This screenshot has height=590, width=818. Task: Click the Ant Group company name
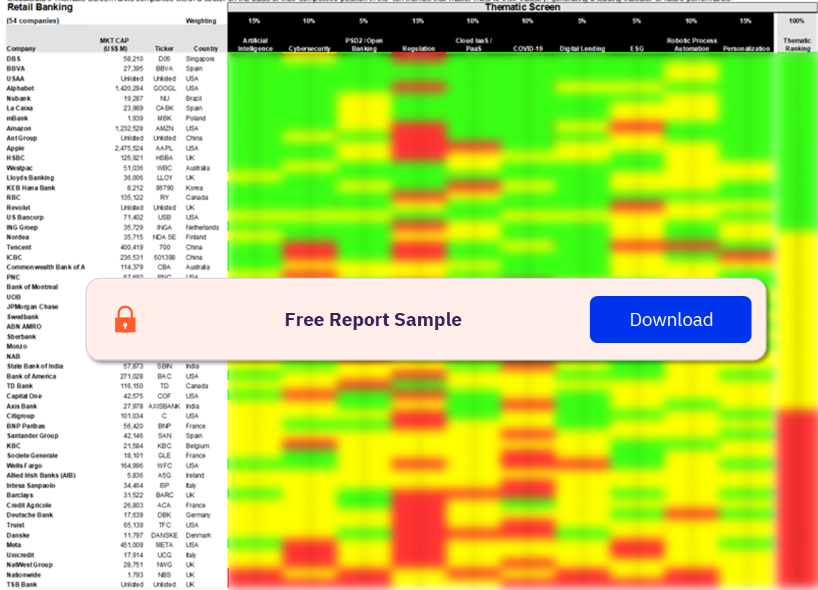[22, 138]
